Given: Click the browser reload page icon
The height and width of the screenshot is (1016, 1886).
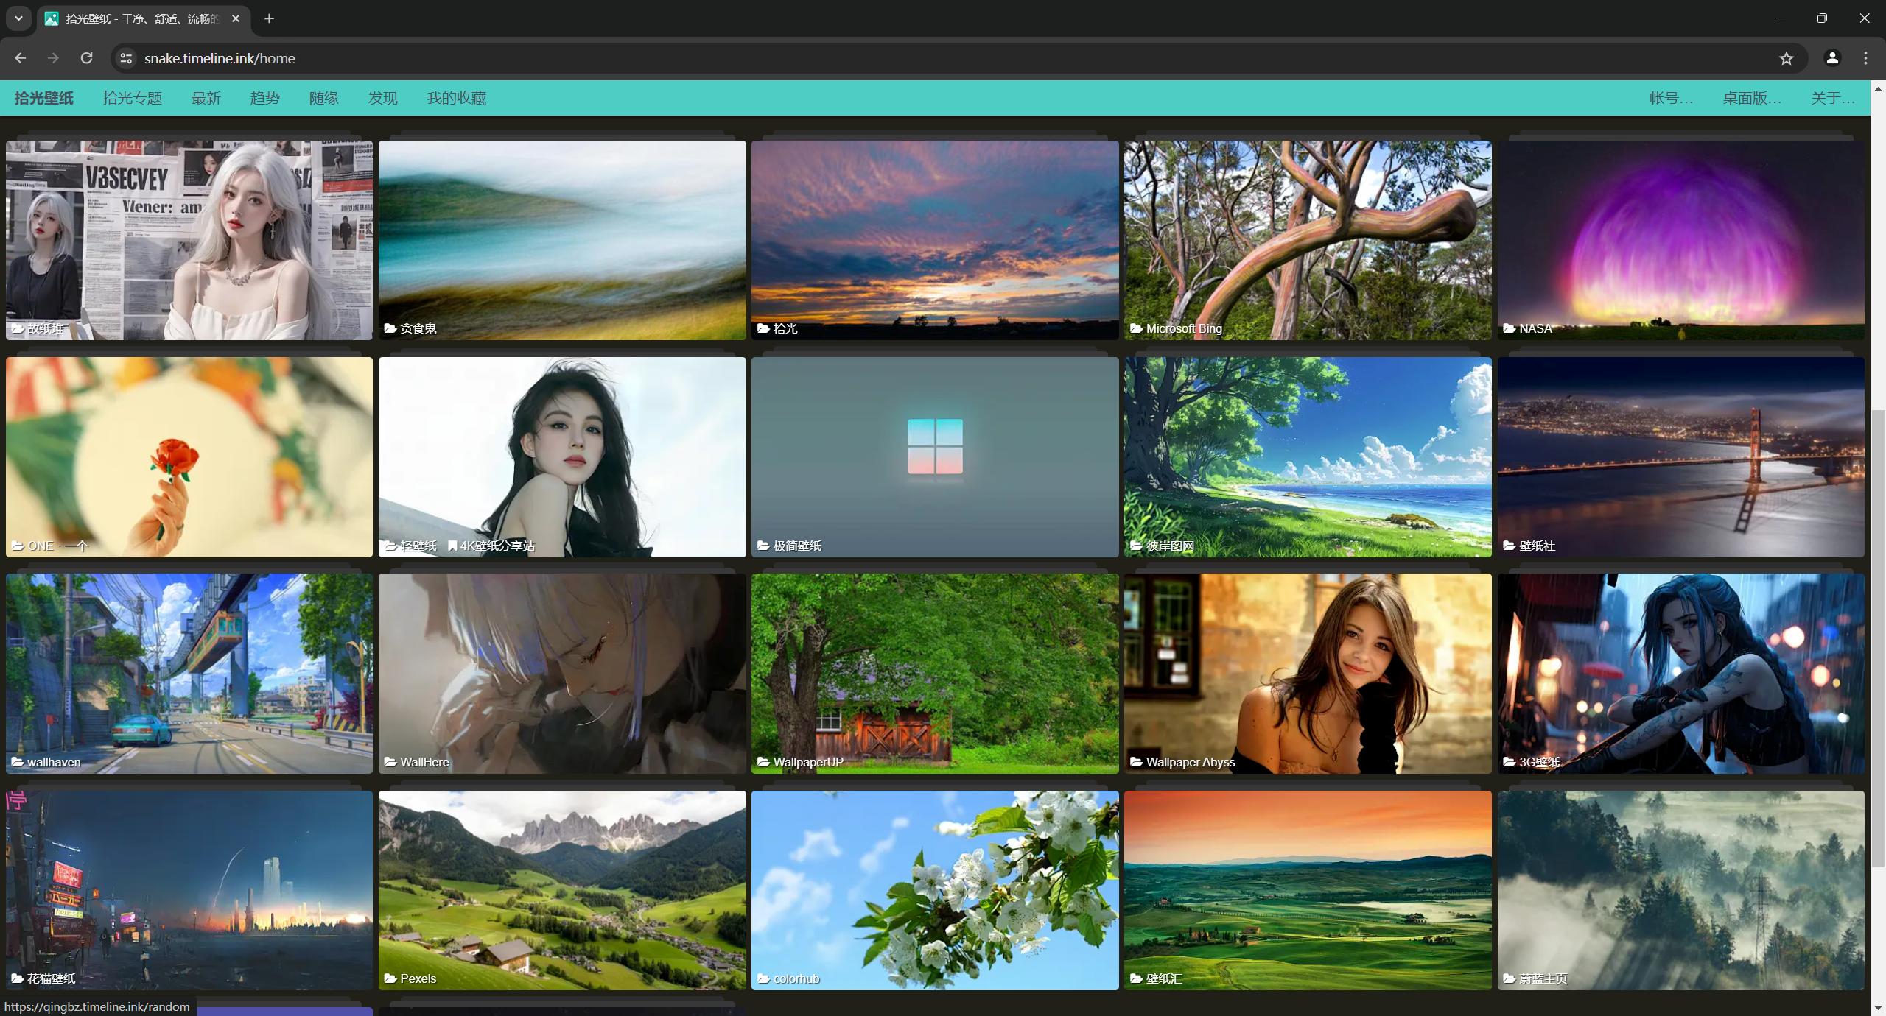Looking at the screenshot, I should click(x=86, y=58).
